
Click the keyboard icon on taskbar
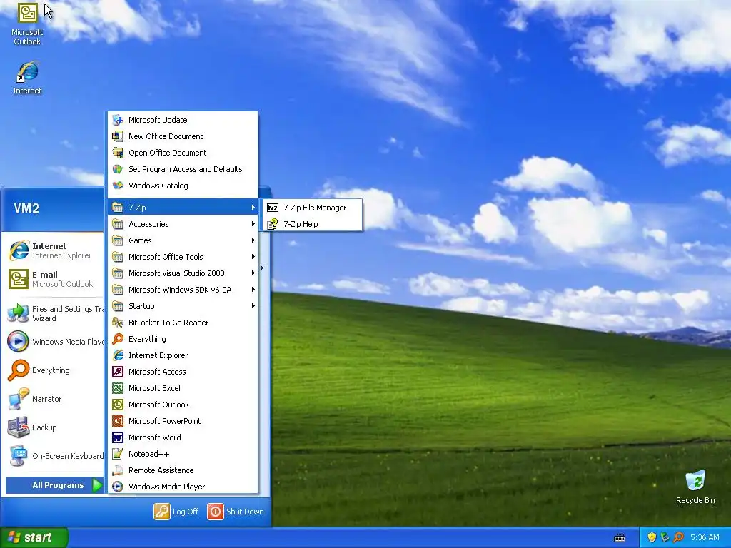(620, 538)
